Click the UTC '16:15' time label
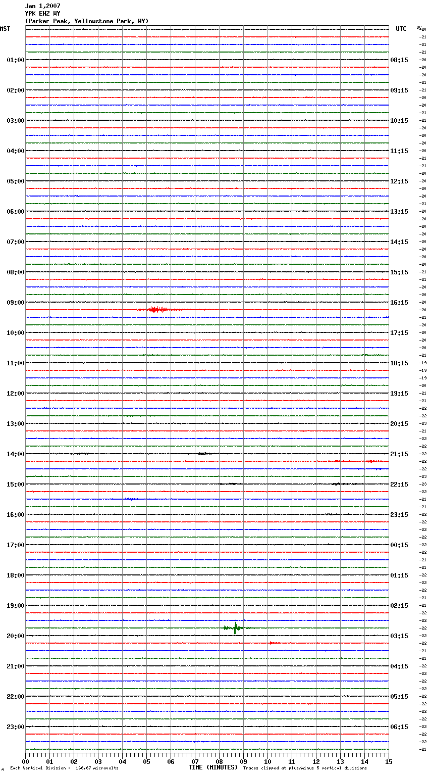Viewport: 429px width, 775px height. tap(399, 303)
